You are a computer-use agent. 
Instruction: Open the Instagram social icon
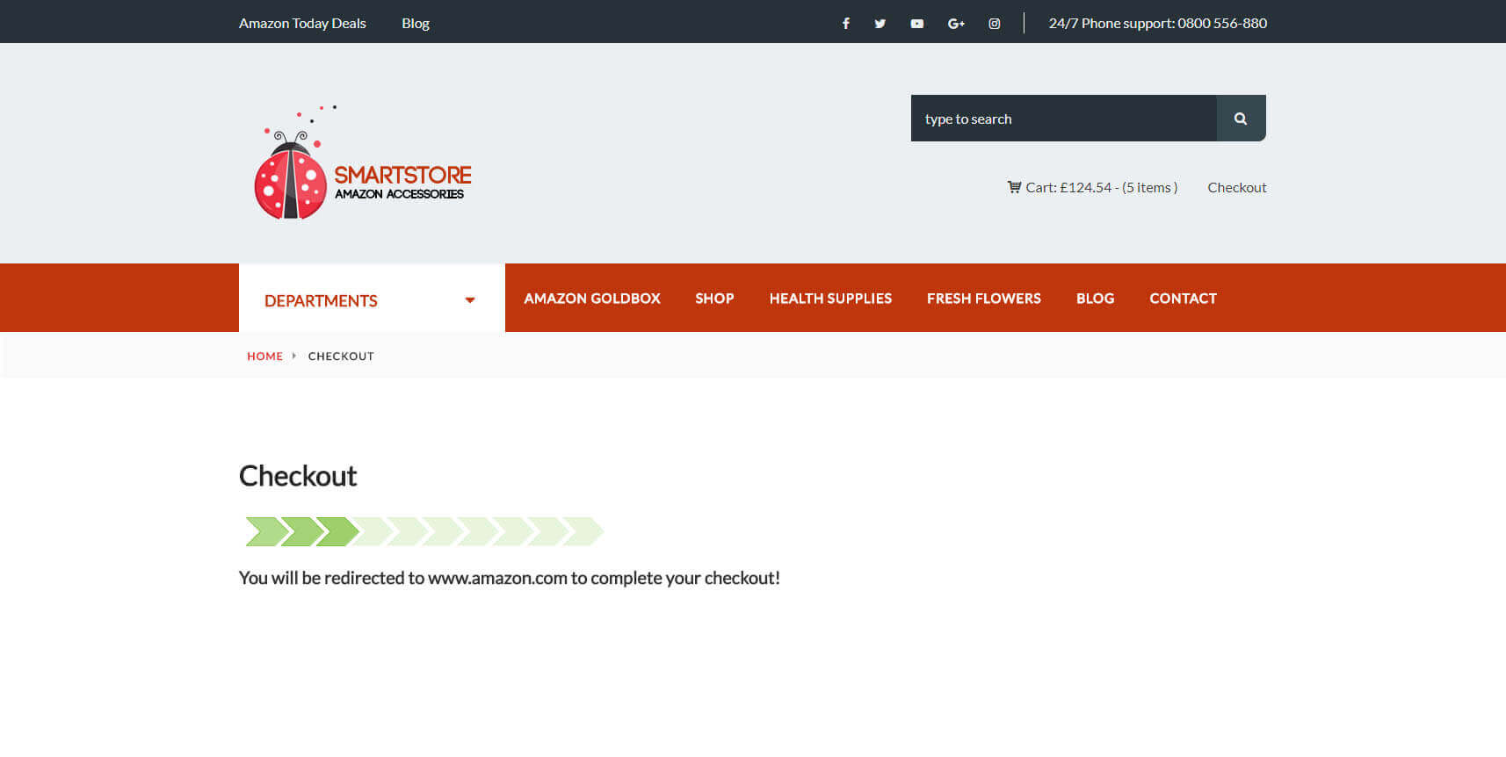[994, 24]
